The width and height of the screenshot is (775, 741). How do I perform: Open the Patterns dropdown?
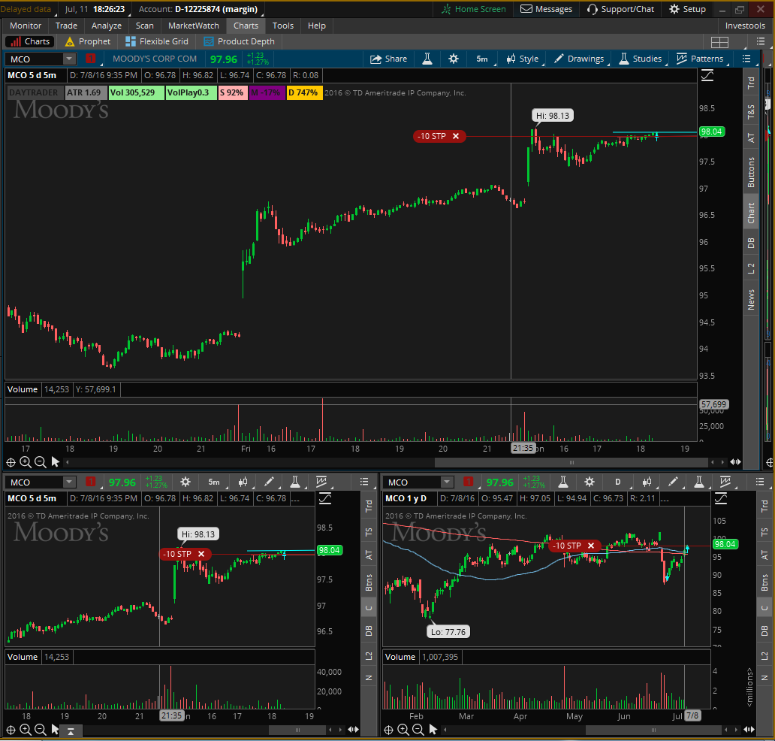point(700,59)
